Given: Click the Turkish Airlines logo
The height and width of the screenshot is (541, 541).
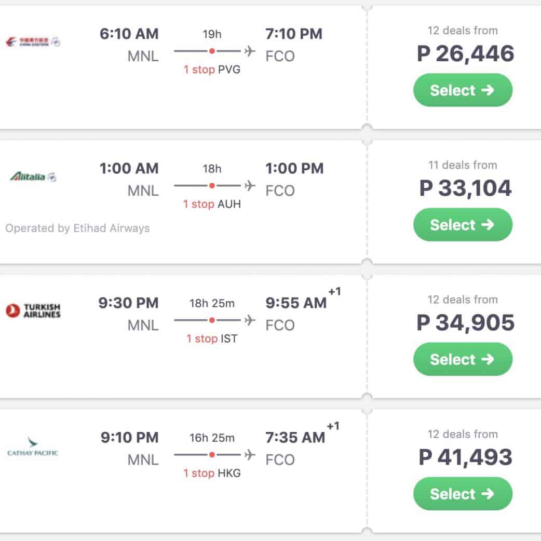Looking at the screenshot, I should pyautogui.click(x=33, y=310).
